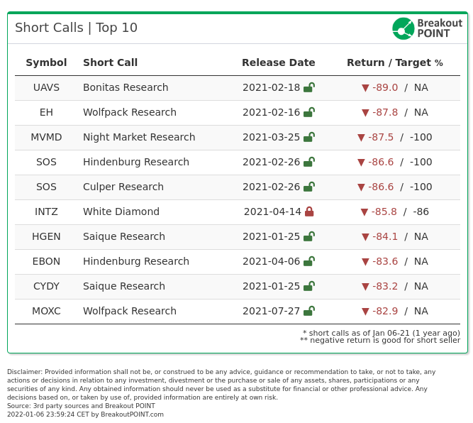Click the red lock icon in INTZ row
473x423 pixels.
(309, 211)
